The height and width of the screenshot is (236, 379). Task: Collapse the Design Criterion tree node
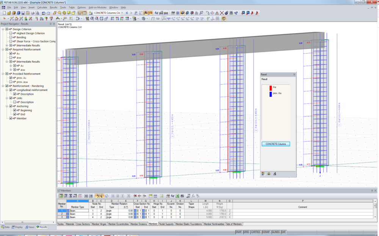tap(3, 29)
